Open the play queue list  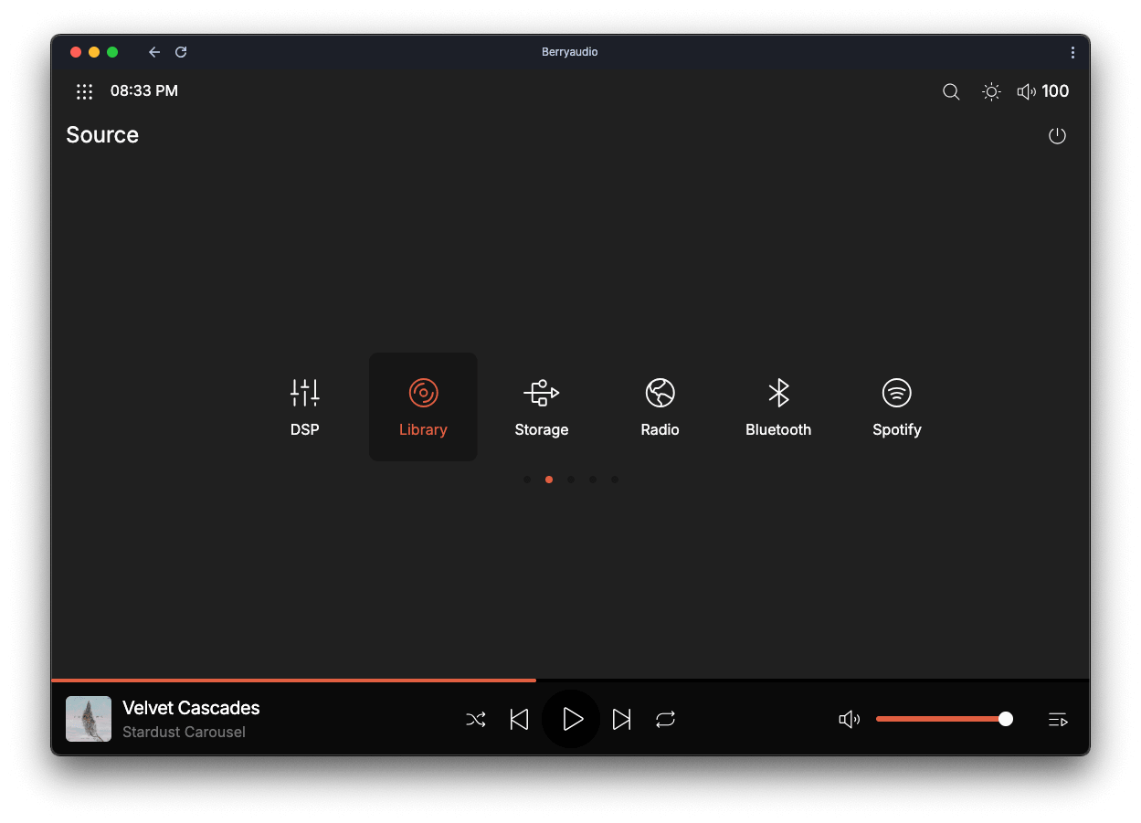[x=1058, y=720]
